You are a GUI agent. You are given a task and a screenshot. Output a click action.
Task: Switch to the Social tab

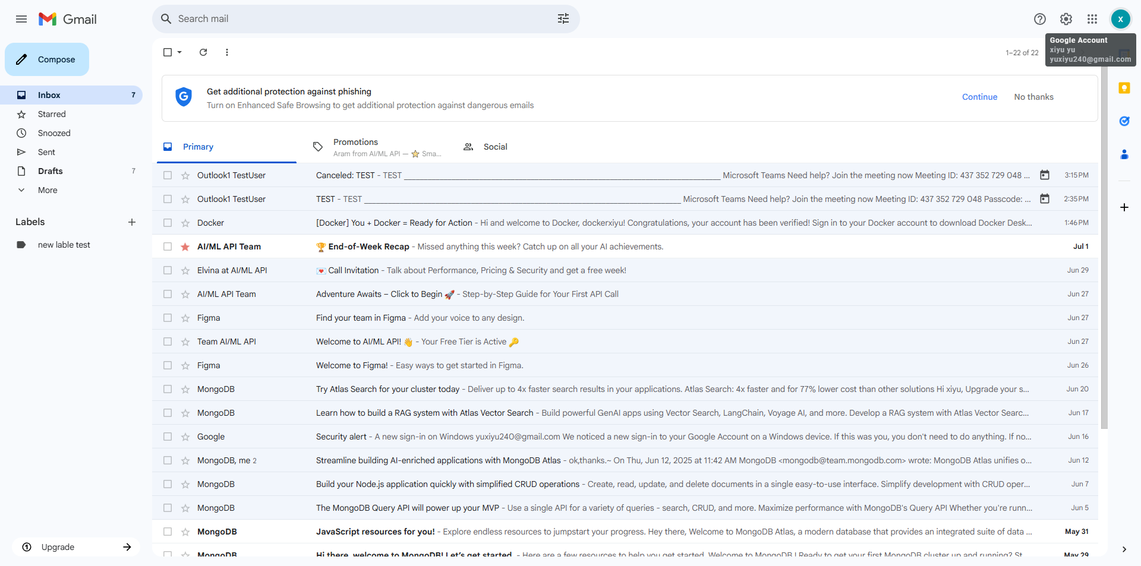527,147
